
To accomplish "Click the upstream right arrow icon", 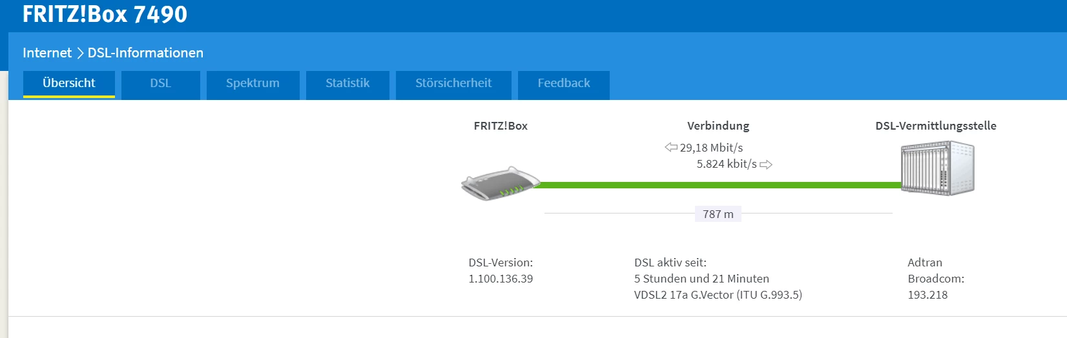I will tap(766, 164).
